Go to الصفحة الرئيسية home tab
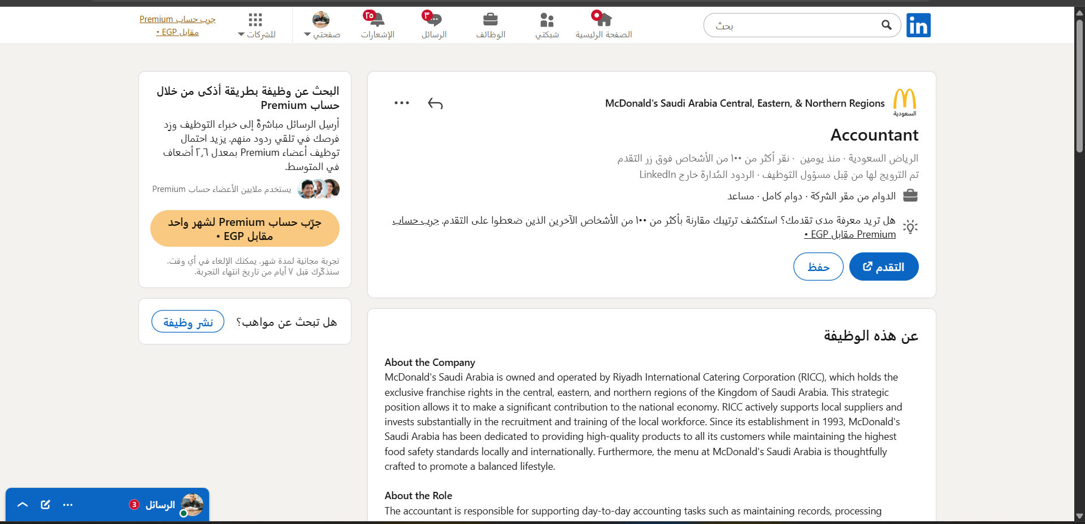The image size is (1085, 524). coord(604,25)
